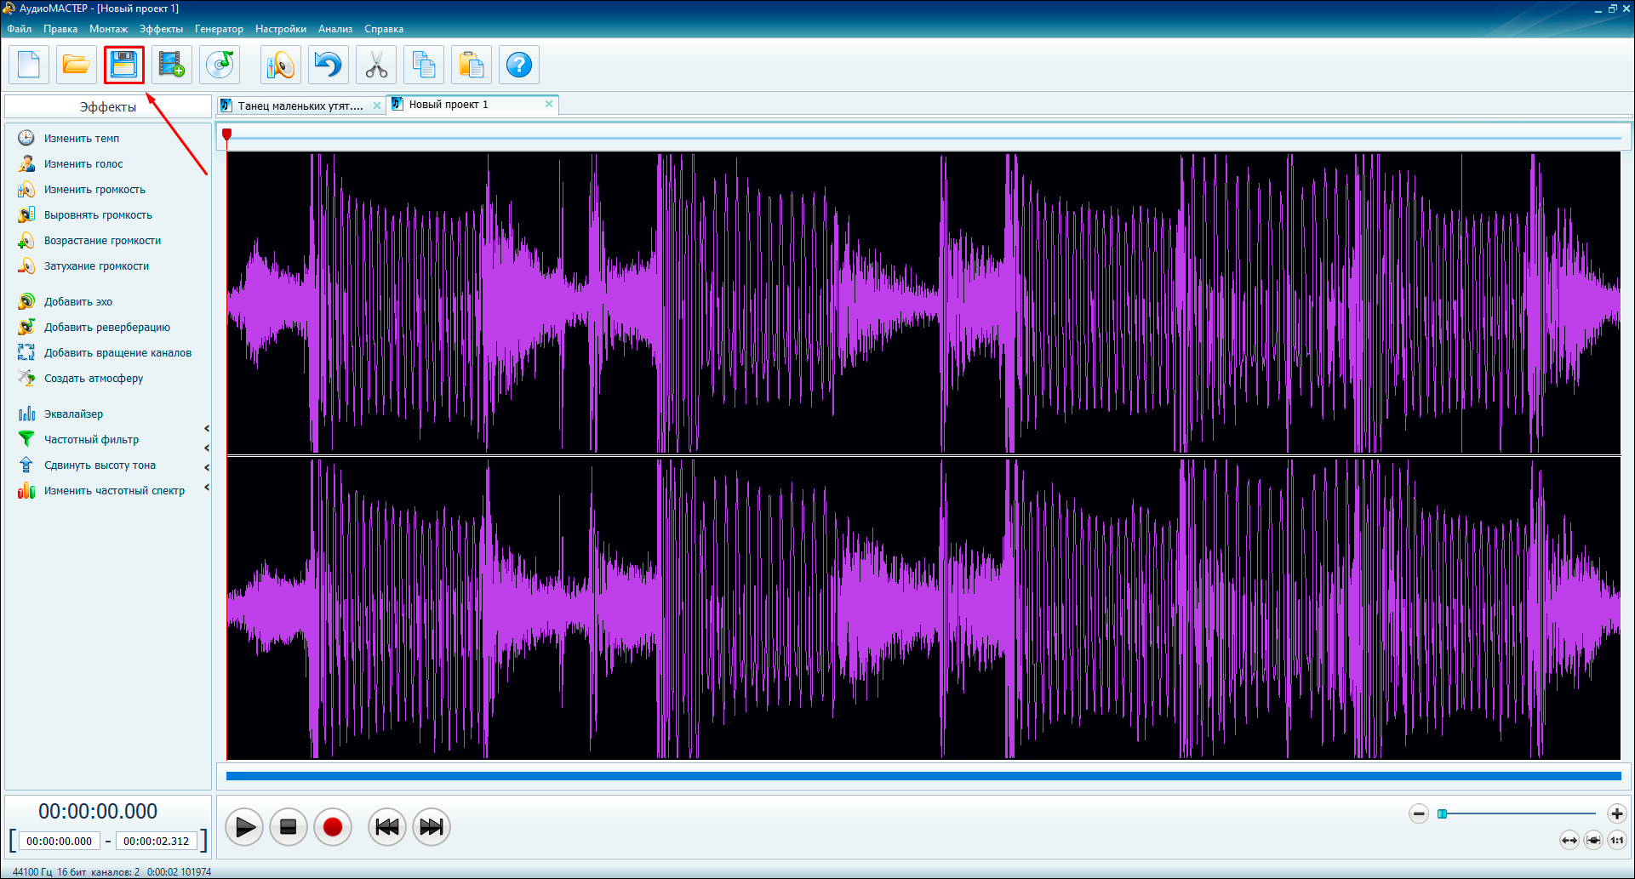The width and height of the screenshot is (1635, 879).
Task: Jump to track start button
Action: click(x=387, y=827)
